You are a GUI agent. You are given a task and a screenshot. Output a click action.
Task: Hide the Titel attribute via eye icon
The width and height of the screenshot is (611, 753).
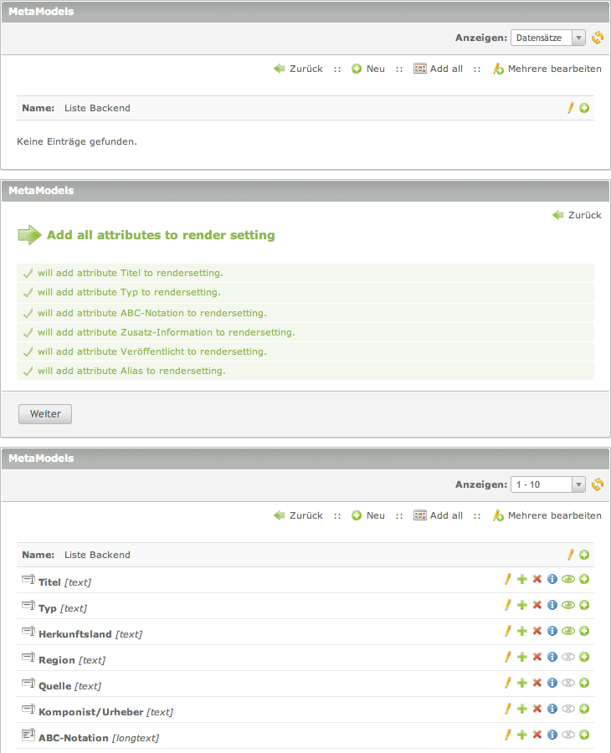[x=568, y=579]
